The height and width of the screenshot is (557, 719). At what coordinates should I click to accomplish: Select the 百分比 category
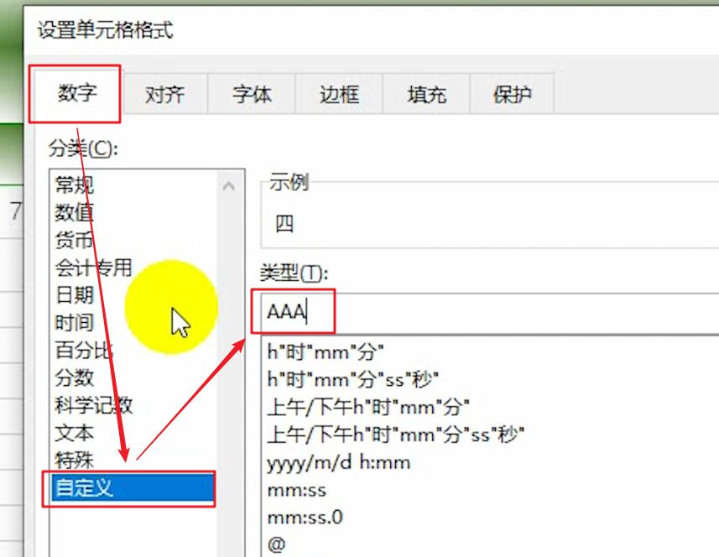tap(71, 351)
